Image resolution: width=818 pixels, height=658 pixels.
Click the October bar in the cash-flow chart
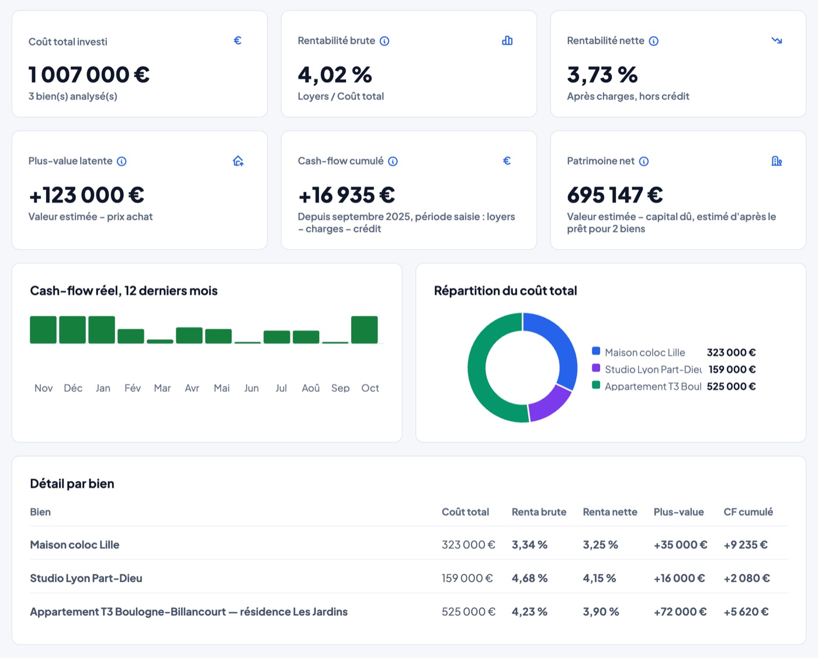(x=365, y=329)
